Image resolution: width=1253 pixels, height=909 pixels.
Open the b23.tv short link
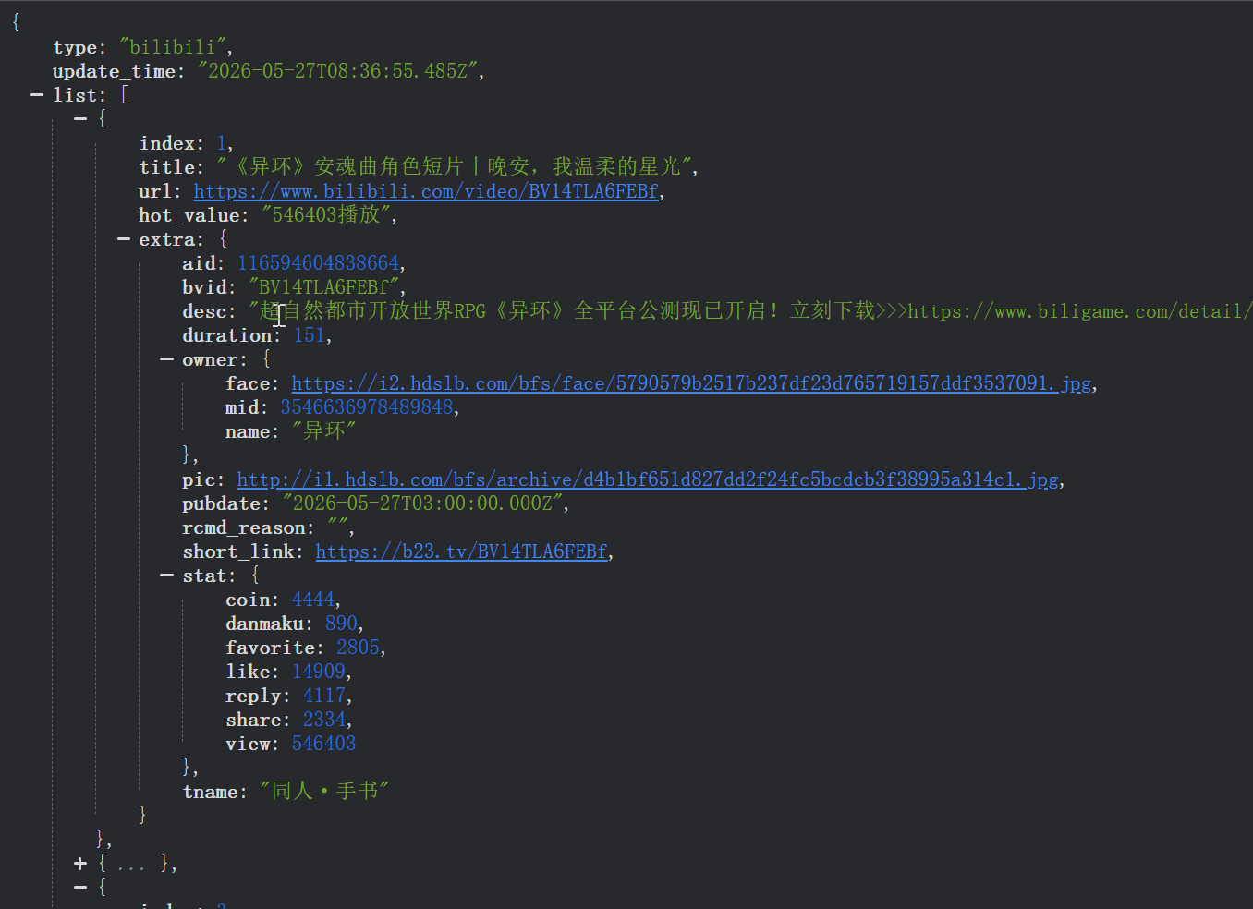point(461,551)
